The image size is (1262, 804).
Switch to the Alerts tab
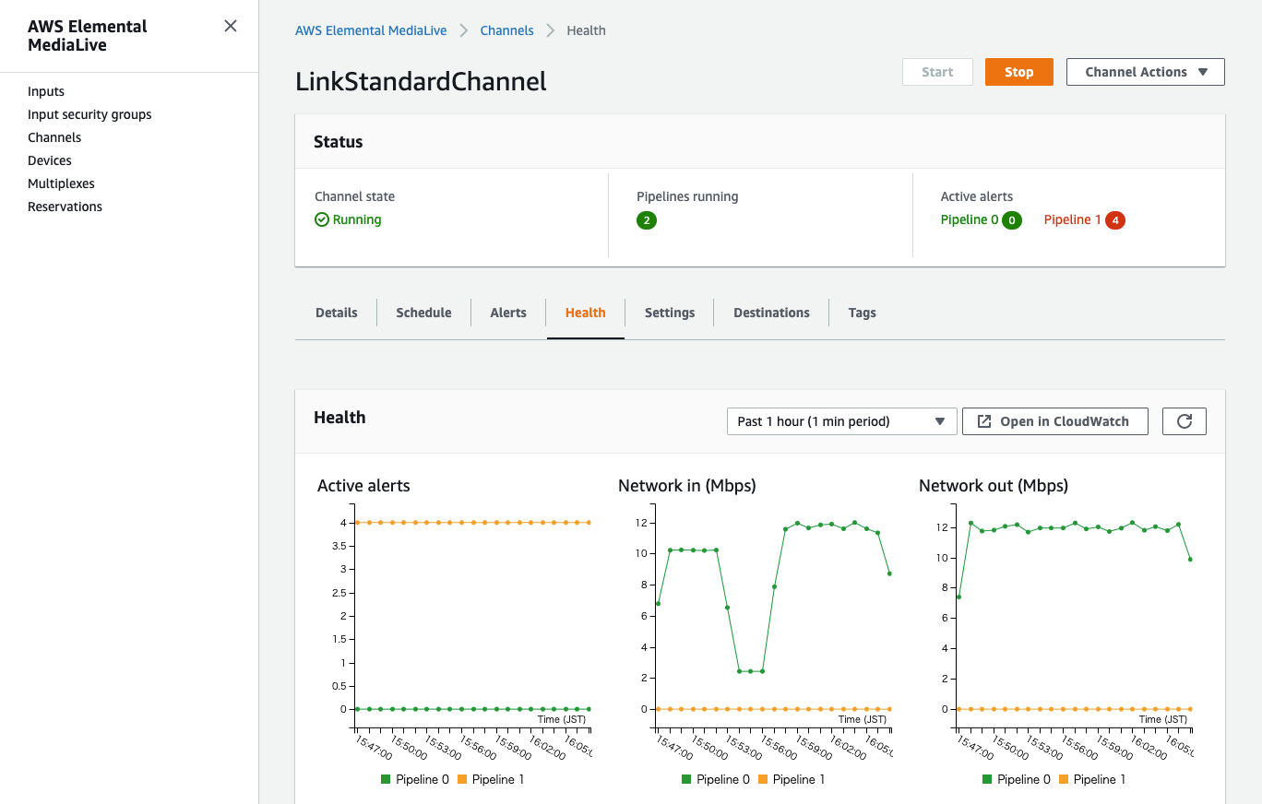click(x=507, y=313)
